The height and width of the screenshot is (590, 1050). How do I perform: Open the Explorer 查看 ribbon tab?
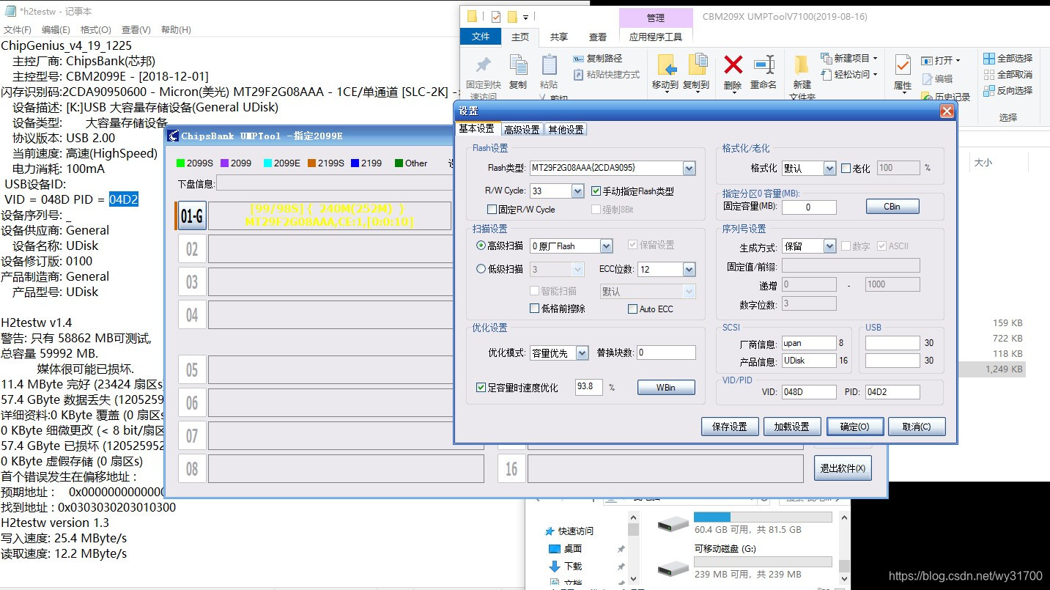(598, 37)
